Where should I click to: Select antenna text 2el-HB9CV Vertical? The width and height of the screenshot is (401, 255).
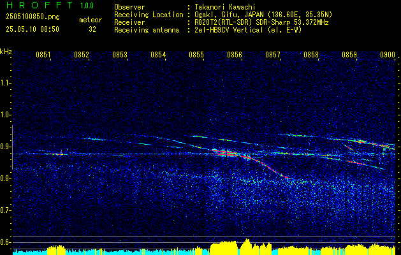[229, 30]
